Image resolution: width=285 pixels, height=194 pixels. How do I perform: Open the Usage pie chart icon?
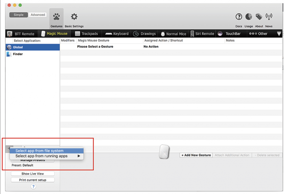(249, 17)
